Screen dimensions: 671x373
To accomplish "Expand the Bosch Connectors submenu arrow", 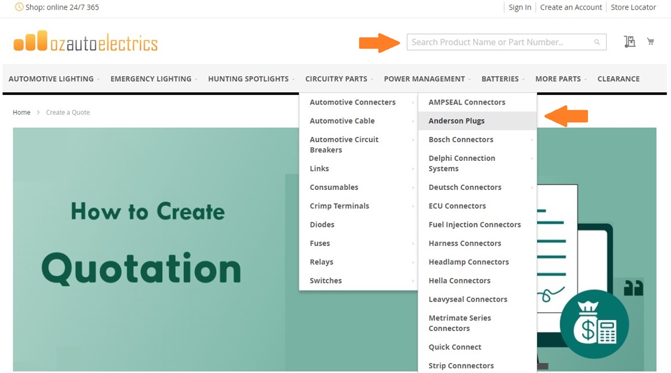I will coord(532,140).
